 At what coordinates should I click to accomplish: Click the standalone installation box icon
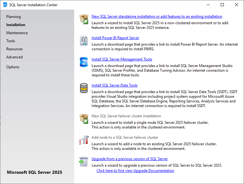[x=84, y=19]
